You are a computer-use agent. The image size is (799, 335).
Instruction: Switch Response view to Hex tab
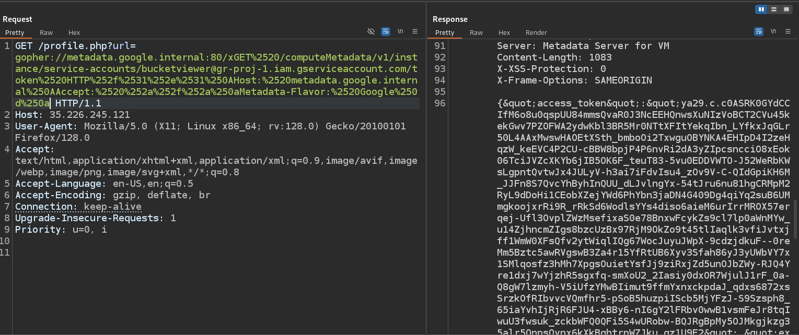(504, 32)
